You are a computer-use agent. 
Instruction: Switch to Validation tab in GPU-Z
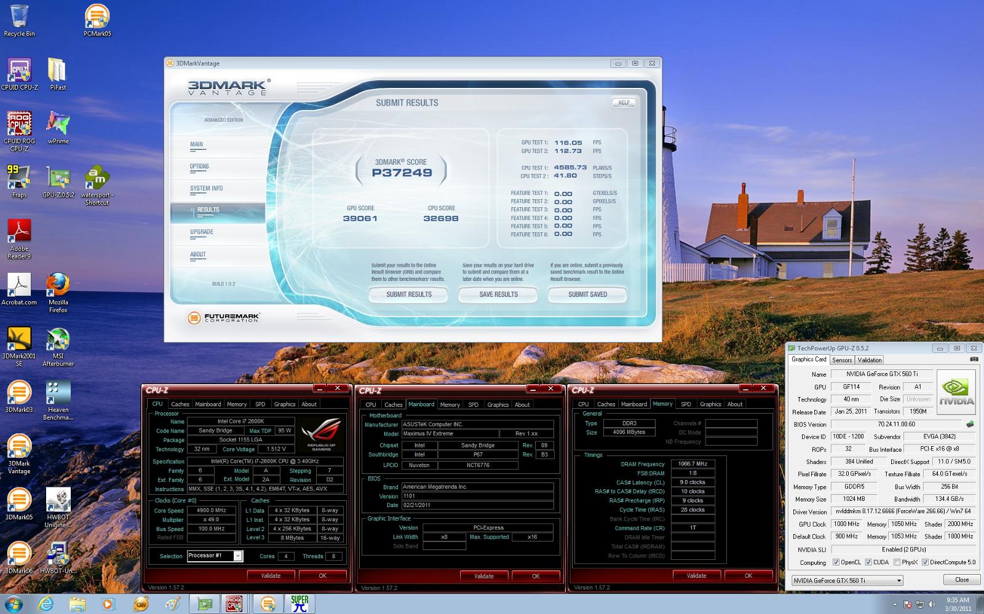869,360
